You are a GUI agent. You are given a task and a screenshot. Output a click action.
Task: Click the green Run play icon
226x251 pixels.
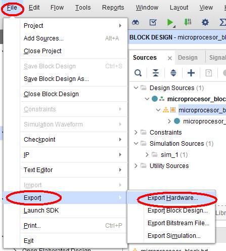click(x=170, y=22)
